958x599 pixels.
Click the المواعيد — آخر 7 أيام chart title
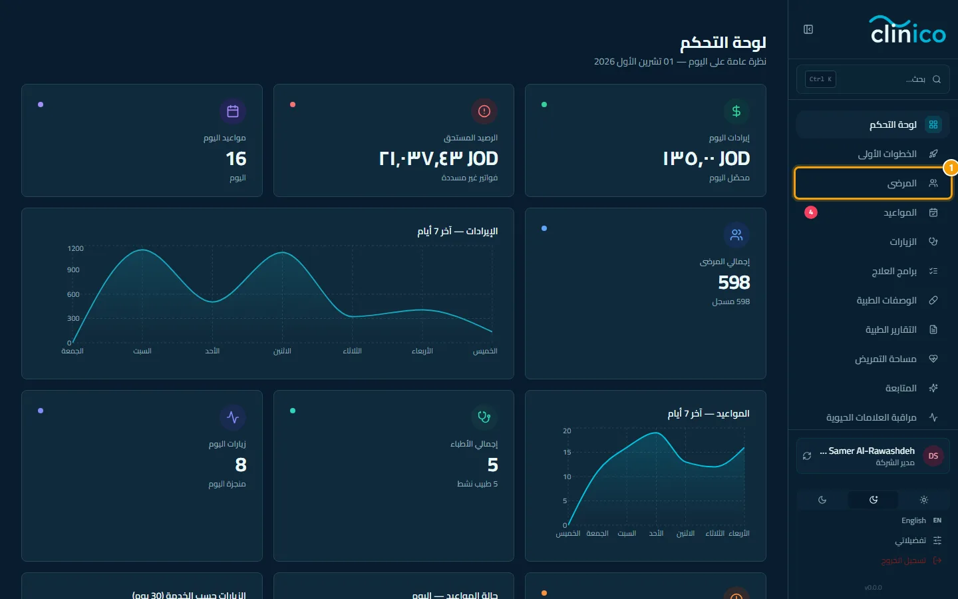709,413
